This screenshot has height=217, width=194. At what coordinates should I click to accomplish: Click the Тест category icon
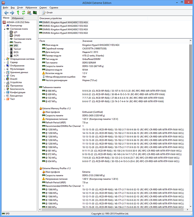8,99
